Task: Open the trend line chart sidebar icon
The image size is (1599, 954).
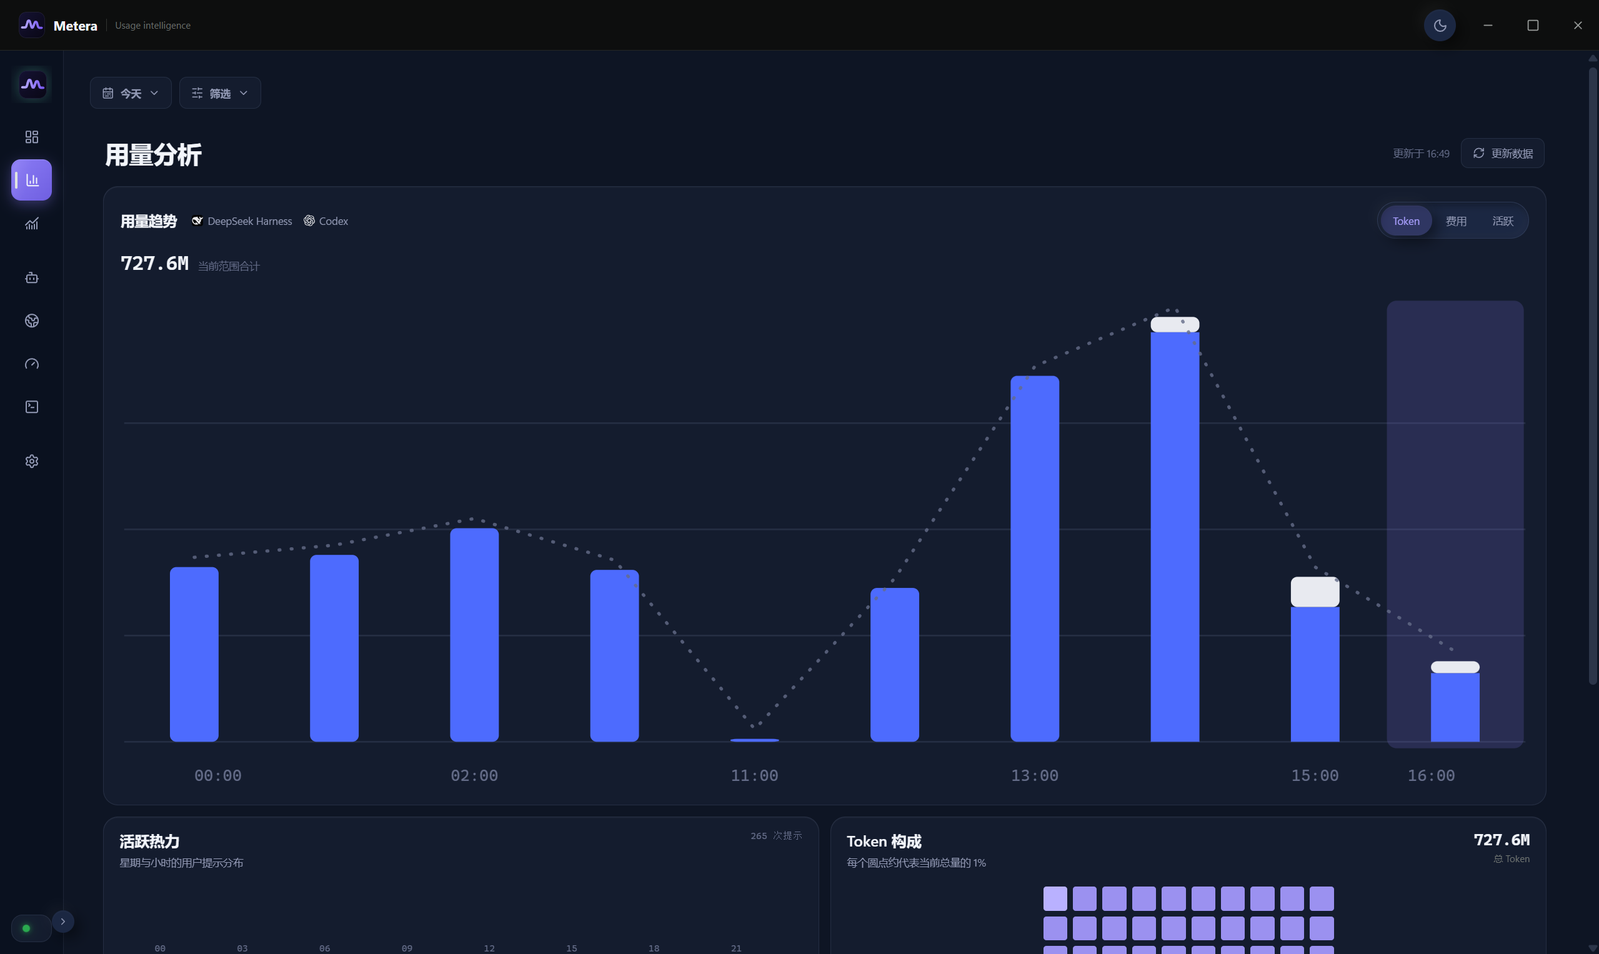Action: click(x=31, y=224)
